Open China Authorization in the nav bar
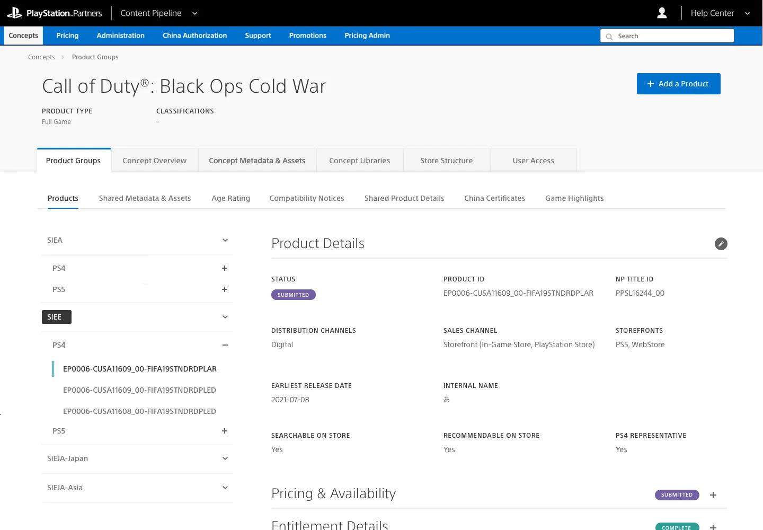 [194, 36]
